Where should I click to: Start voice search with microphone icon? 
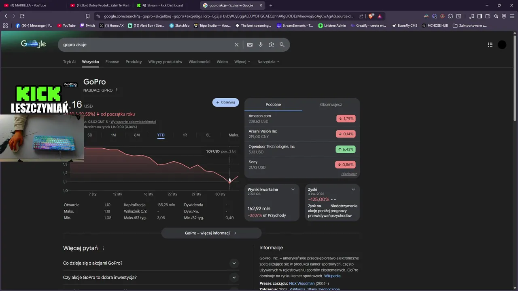pos(261,44)
